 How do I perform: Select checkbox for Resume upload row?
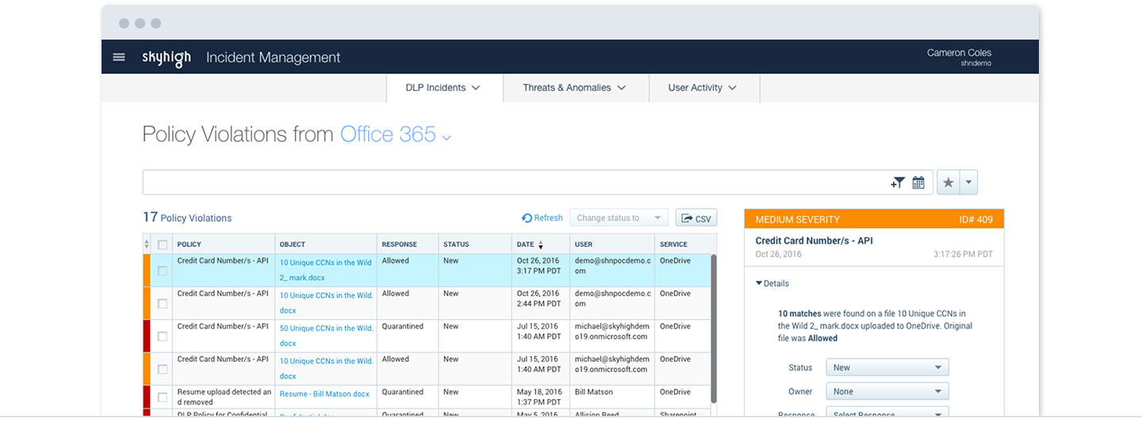163,397
